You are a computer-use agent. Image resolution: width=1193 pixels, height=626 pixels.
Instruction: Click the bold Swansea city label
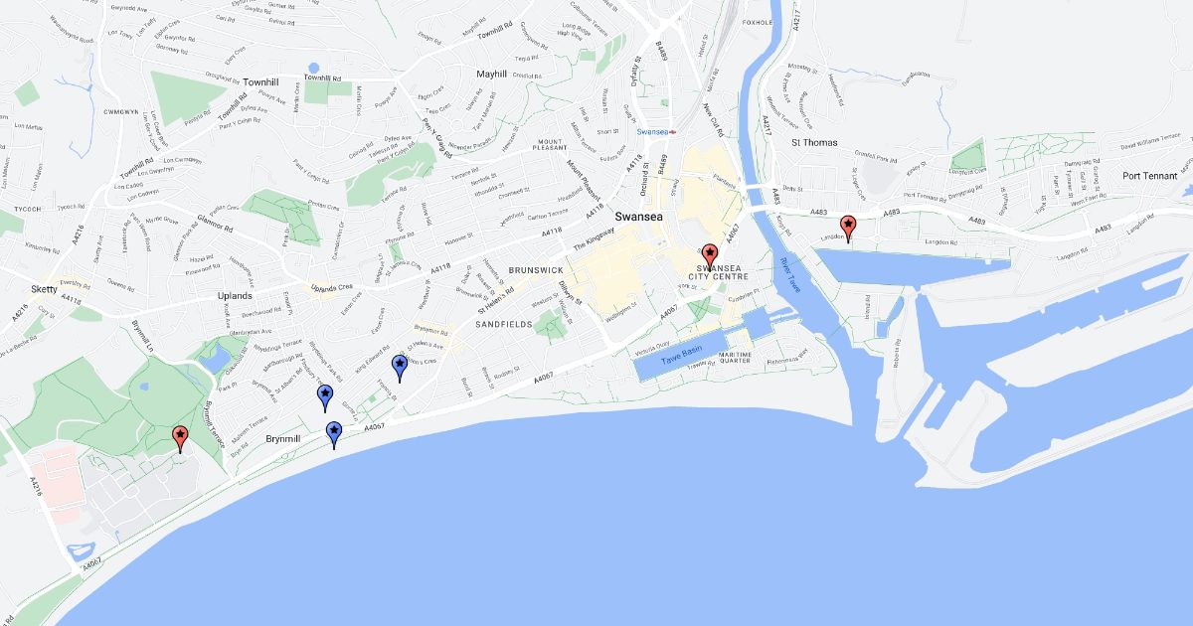pos(639,216)
